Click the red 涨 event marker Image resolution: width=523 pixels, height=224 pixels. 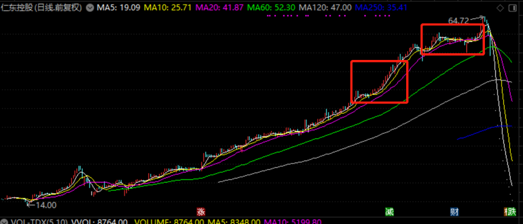(x=201, y=212)
